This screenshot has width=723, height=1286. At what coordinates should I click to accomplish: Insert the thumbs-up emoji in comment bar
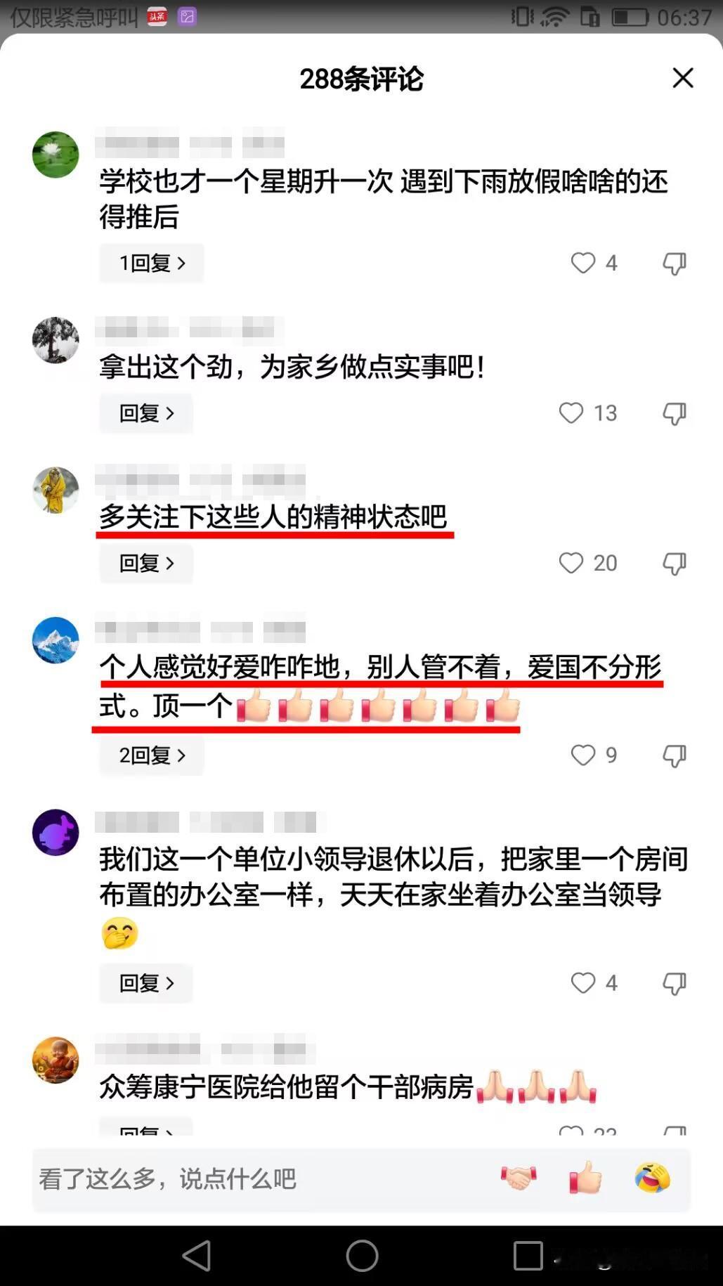585,1178
